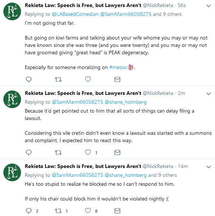This screenshot has width=215, height=216.
Task: Retweet the 2m tweet about filing a lawsuit
Action: click(x=58, y=152)
